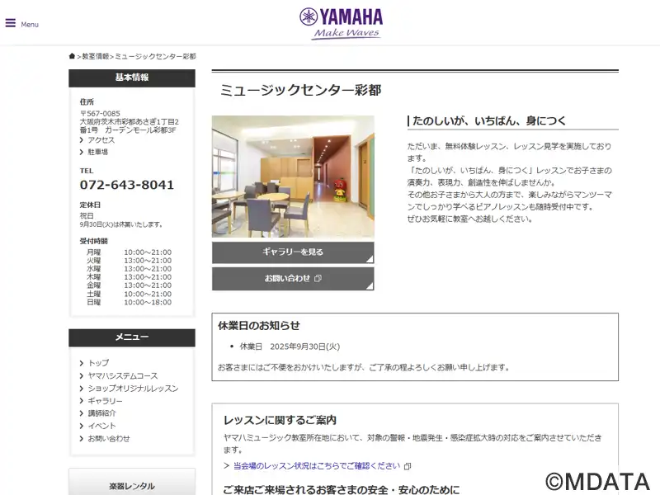Go to home via breadcrumb house icon
The width and height of the screenshot is (660, 495).
[x=72, y=56]
